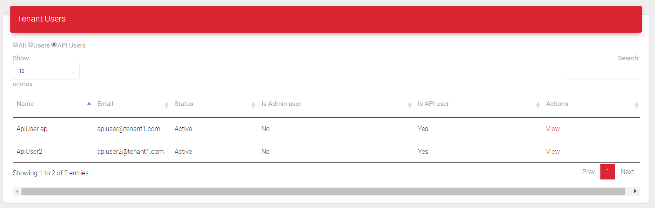Click the Tenant Users header title
Viewport: 655px width, 208px height.
41,19
